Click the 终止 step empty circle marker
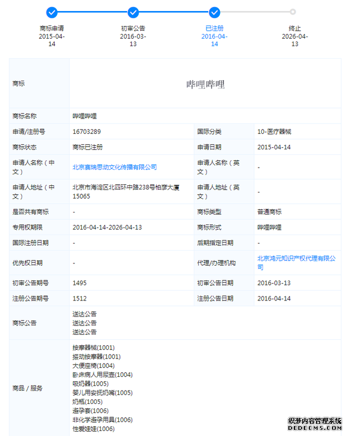This screenshot has width=348, height=436. point(293,12)
